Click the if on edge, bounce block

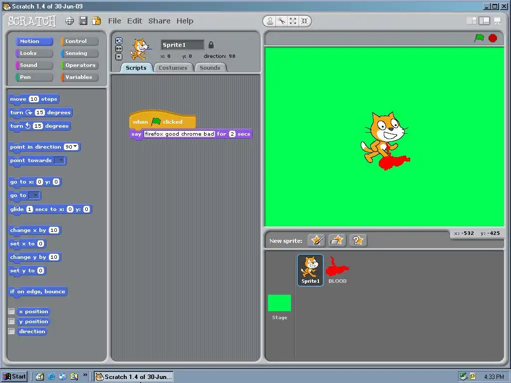point(37,291)
